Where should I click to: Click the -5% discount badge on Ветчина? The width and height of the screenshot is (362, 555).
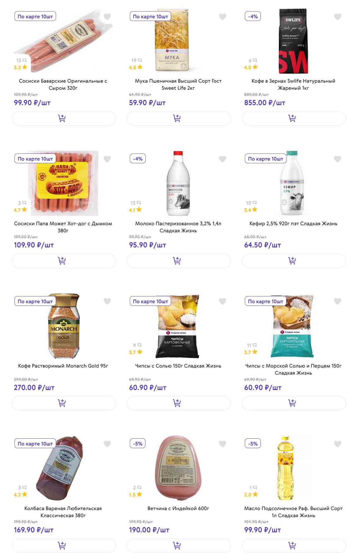(x=137, y=443)
